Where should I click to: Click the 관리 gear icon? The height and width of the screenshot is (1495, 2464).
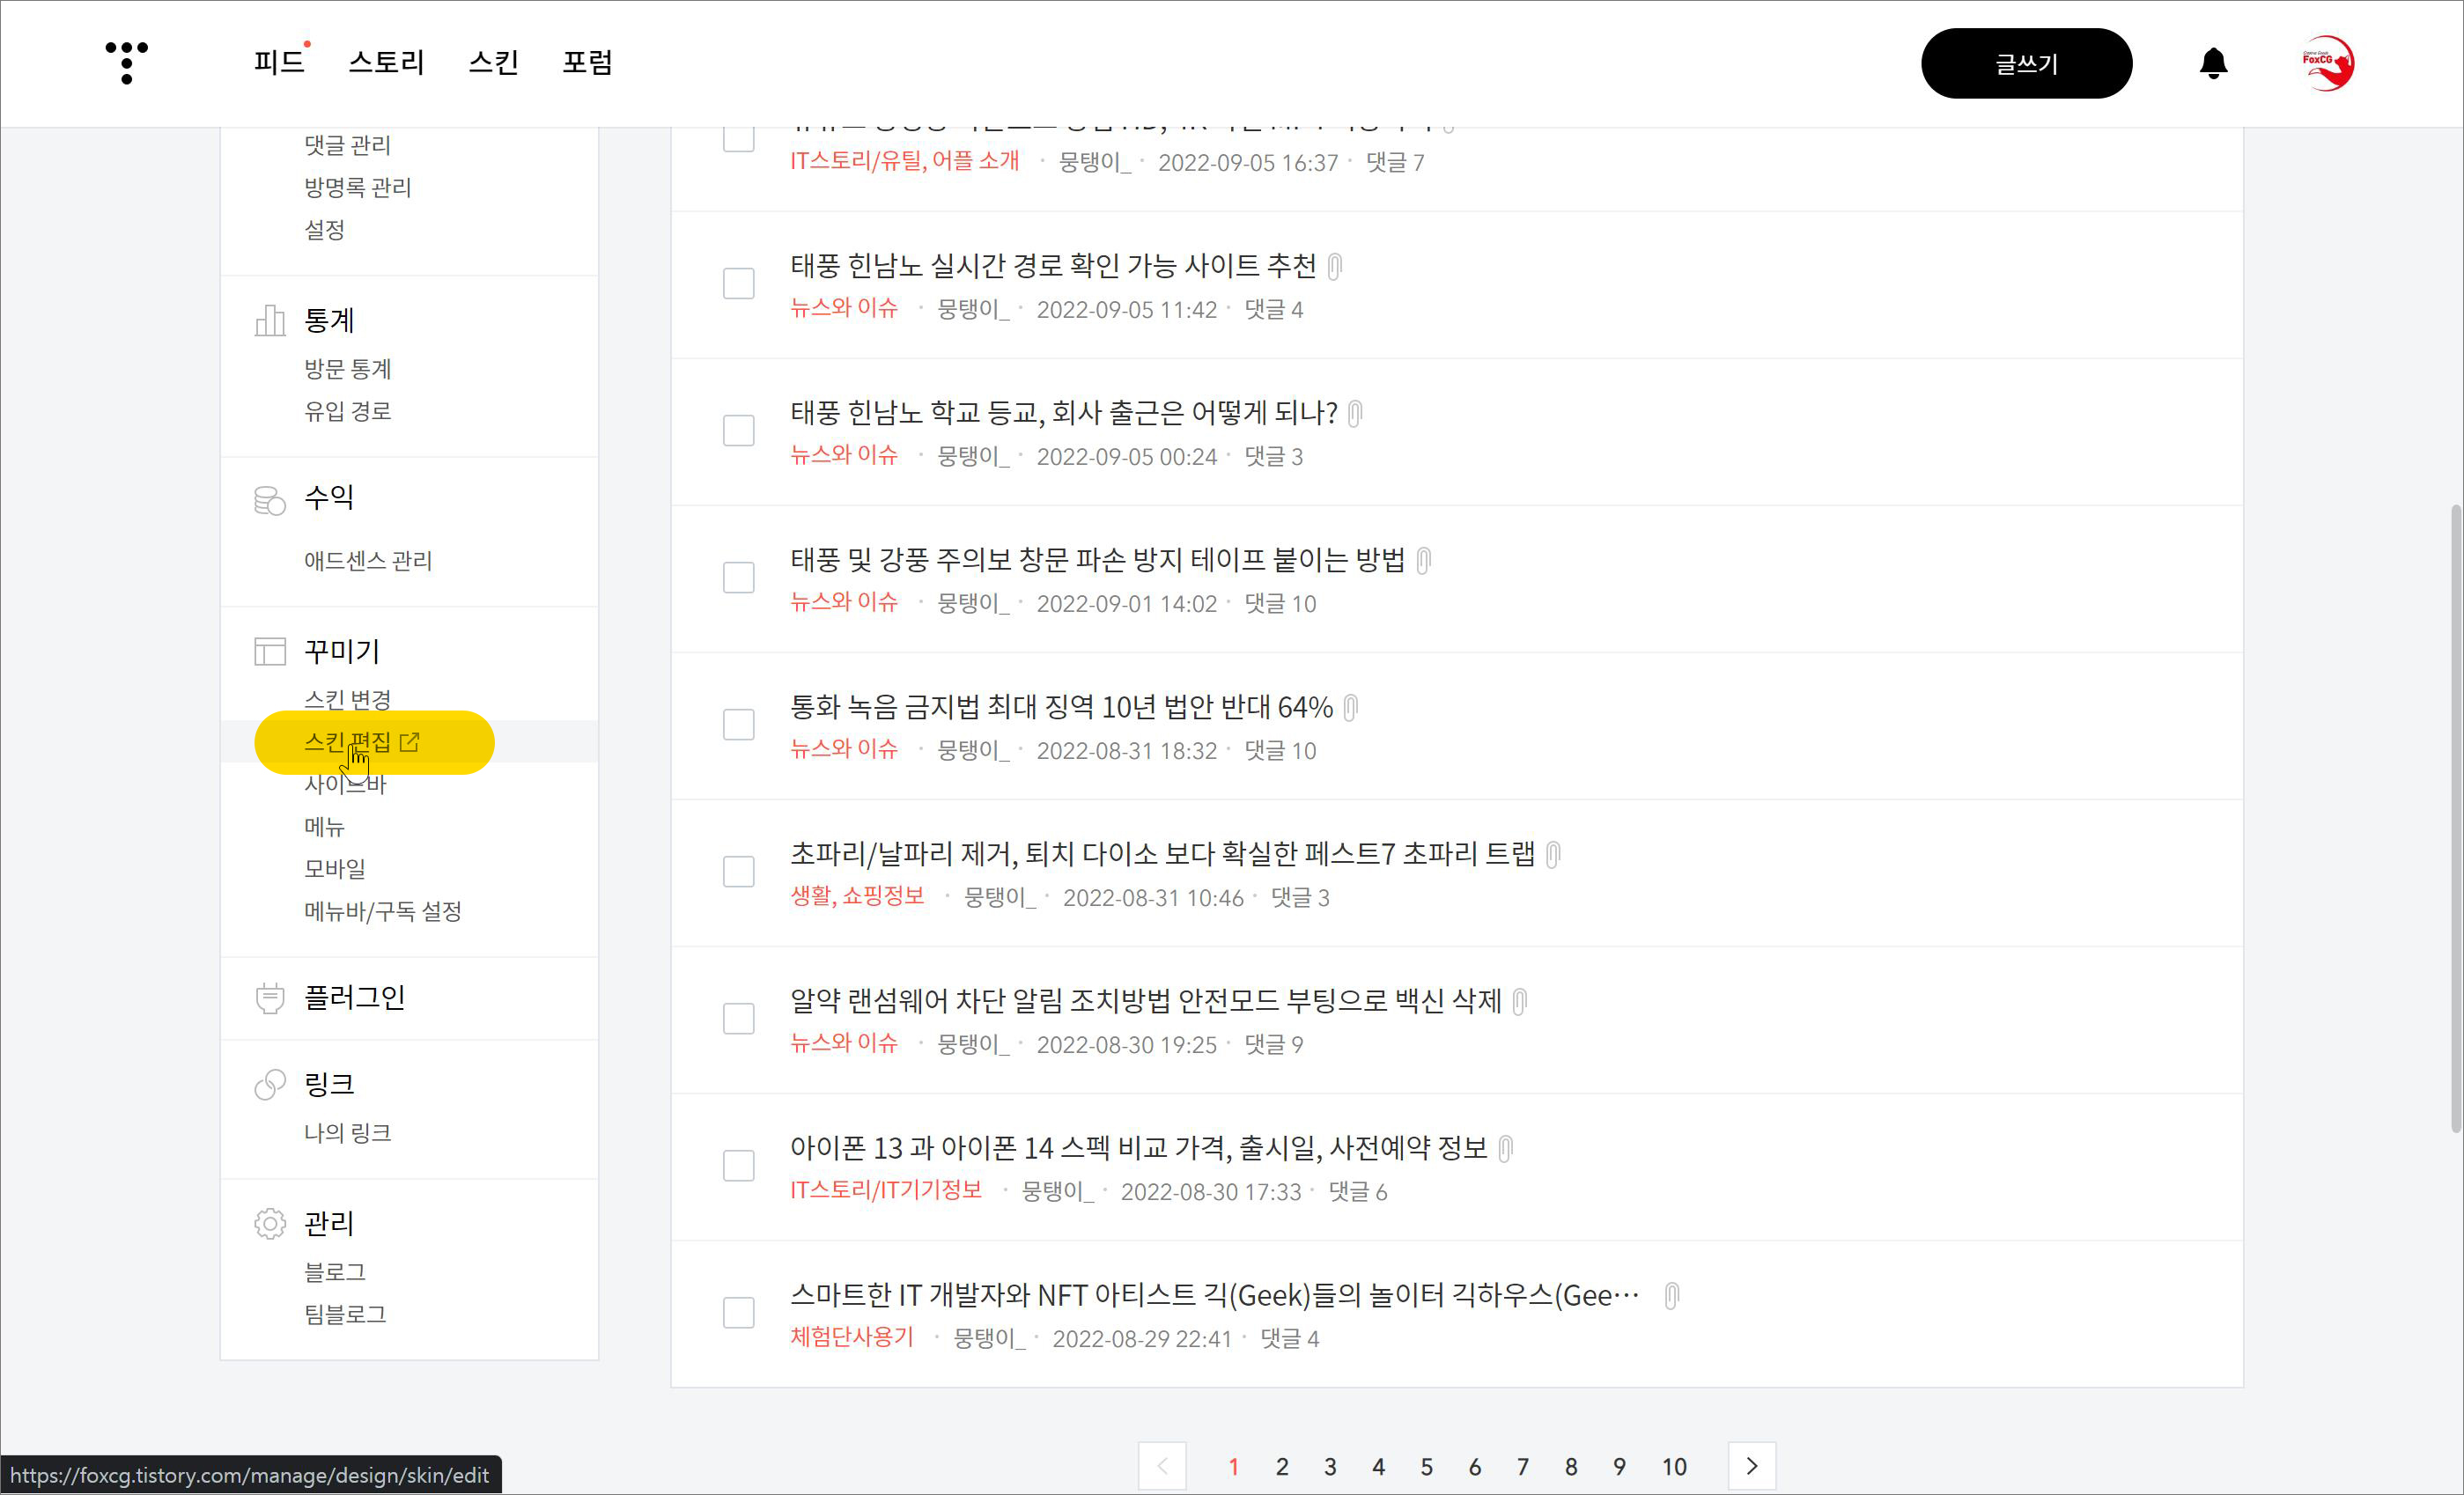coord(270,1223)
